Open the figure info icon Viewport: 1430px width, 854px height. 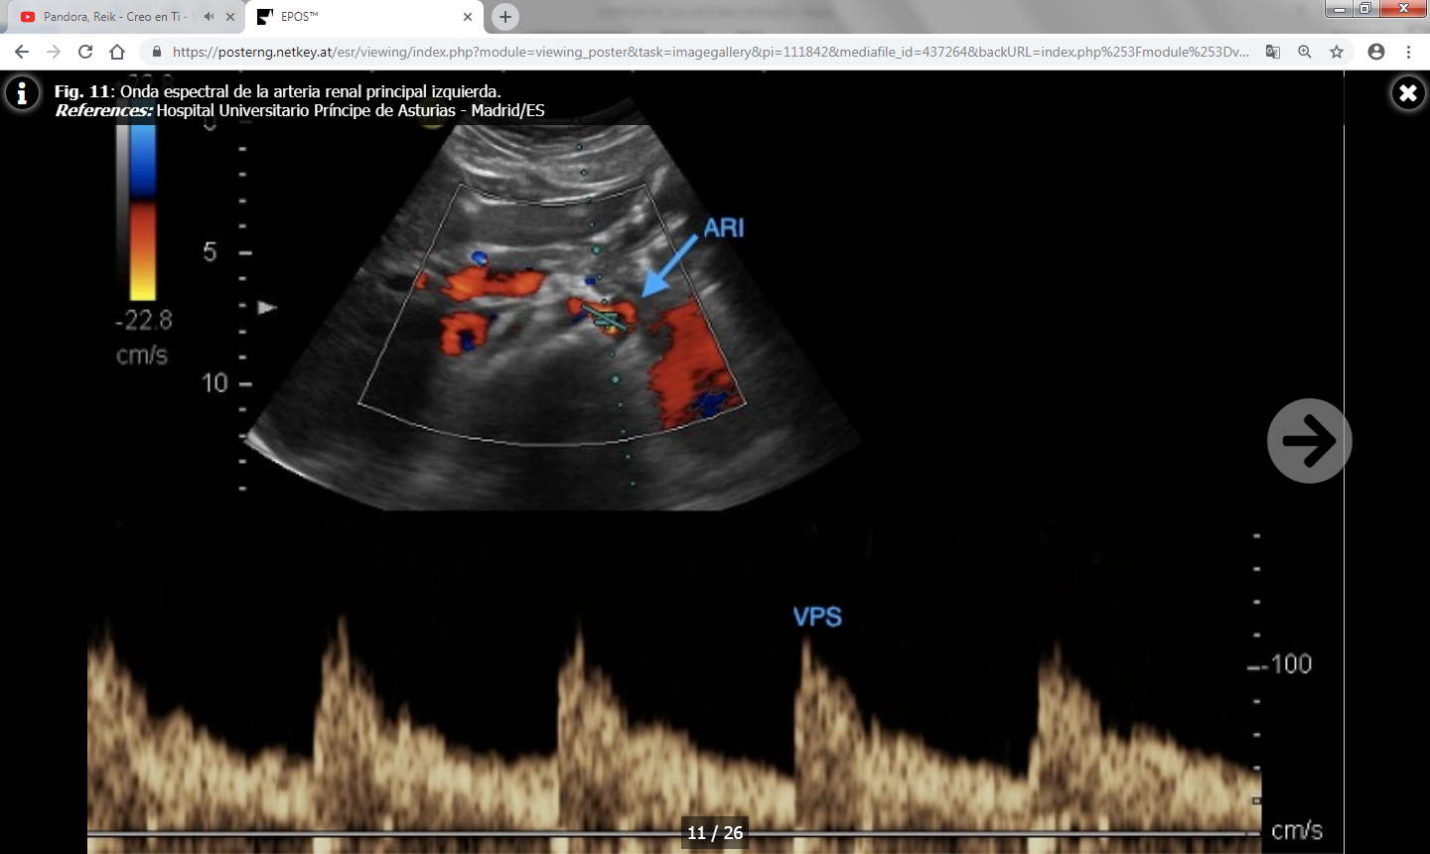22,93
